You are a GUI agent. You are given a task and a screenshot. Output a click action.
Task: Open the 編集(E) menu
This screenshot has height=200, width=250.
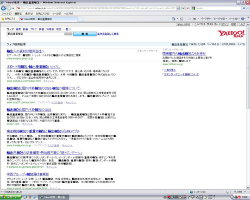click(x=18, y=14)
